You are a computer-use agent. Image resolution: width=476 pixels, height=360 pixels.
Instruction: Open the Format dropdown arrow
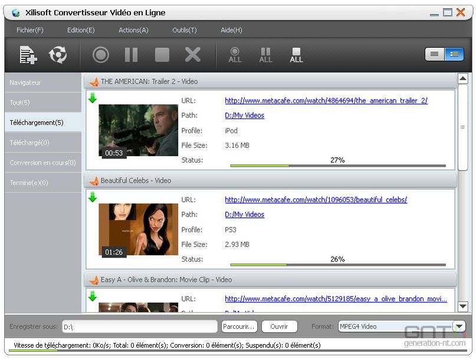pos(459,326)
